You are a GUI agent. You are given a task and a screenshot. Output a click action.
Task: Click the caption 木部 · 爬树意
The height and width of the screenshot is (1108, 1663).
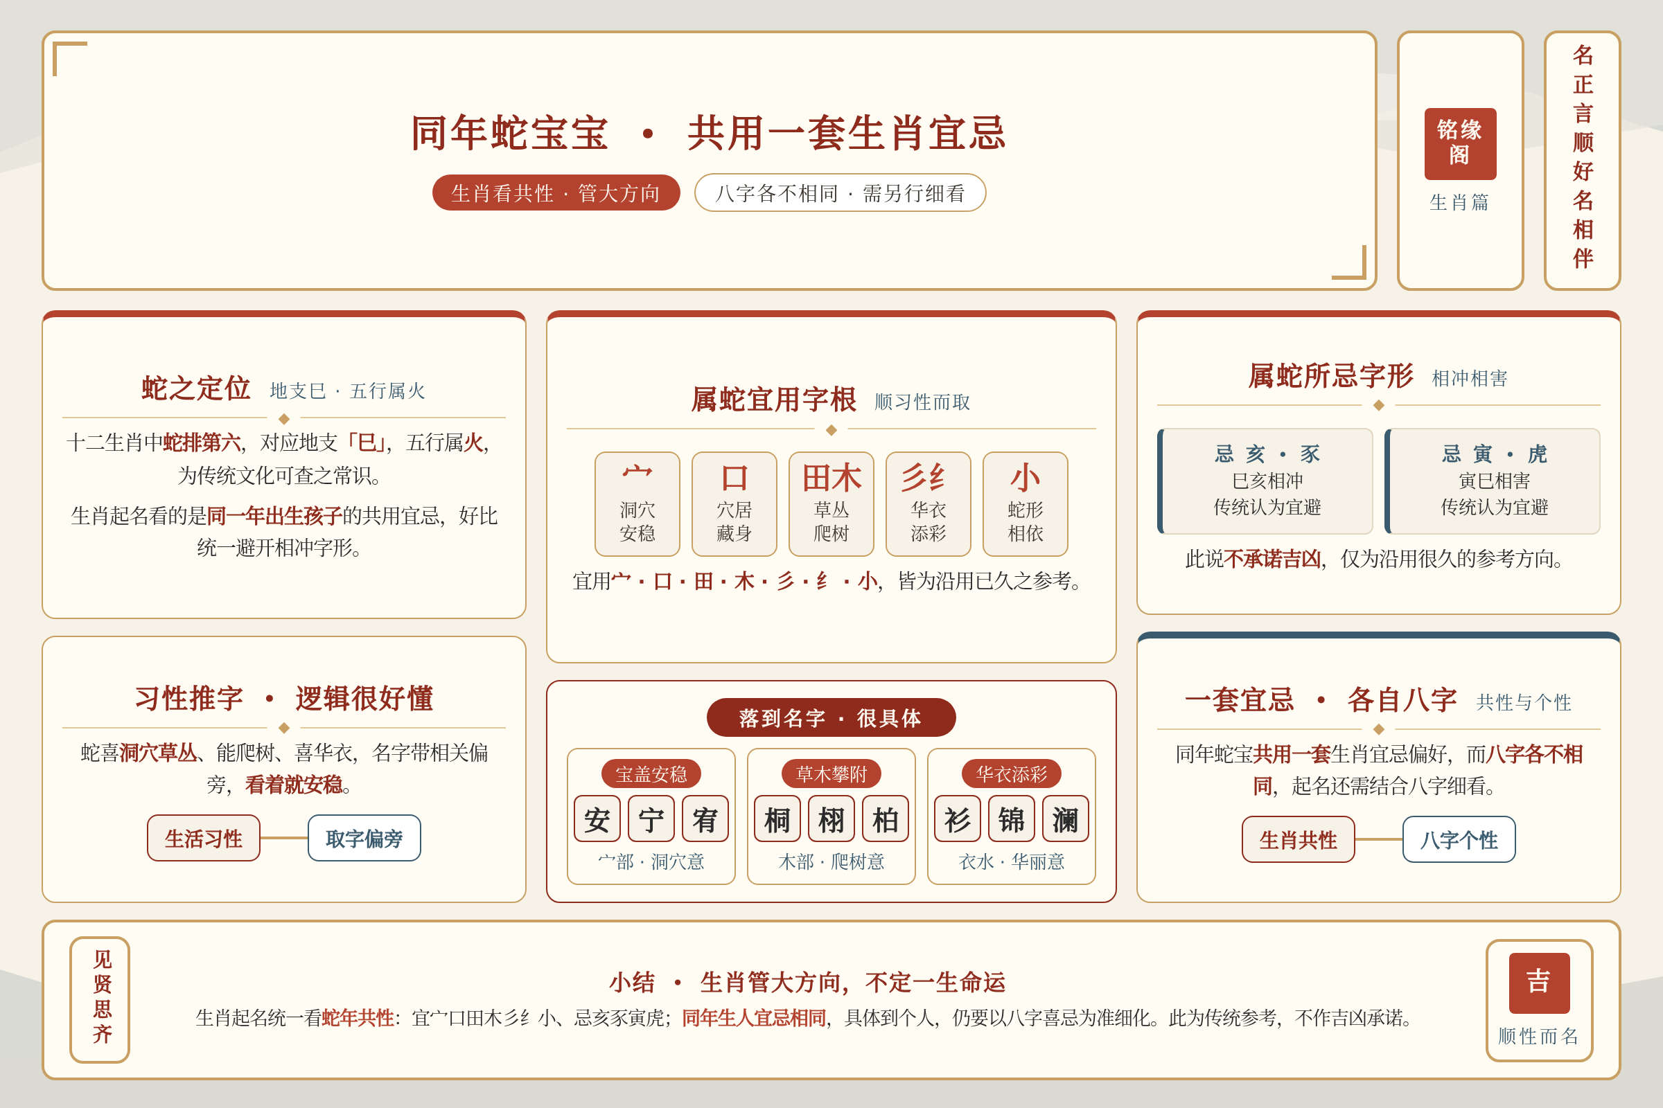(831, 861)
